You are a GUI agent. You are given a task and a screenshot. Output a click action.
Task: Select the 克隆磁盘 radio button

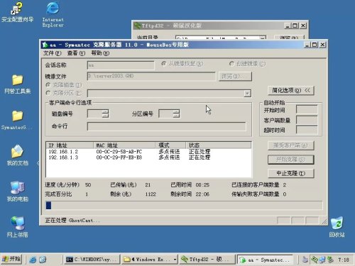(x=48, y=84)
